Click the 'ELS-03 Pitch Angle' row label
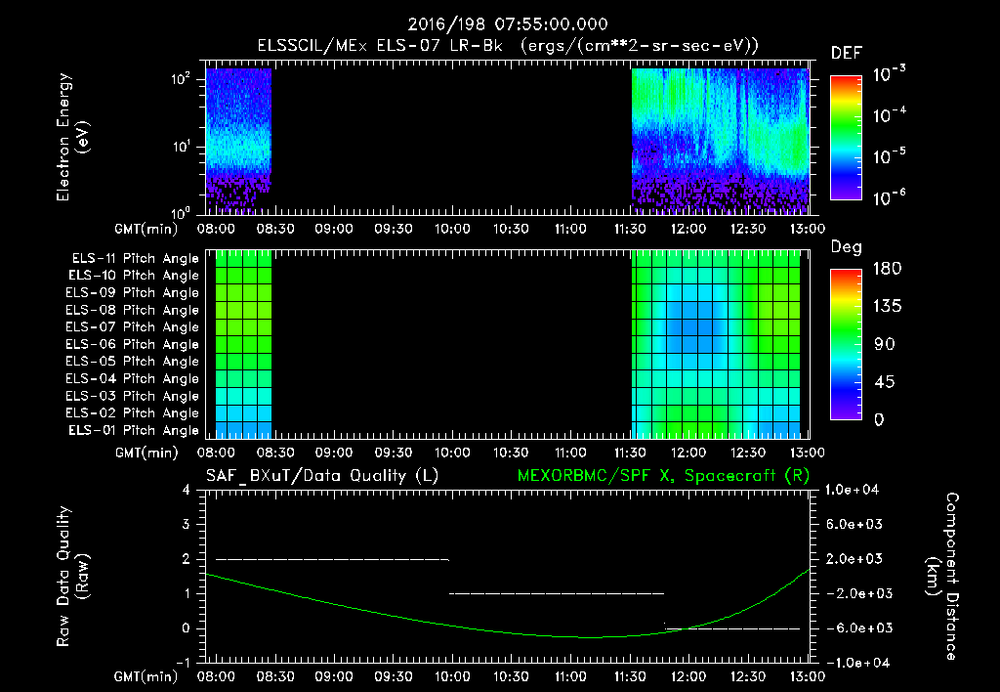 [x=133, y=397]
